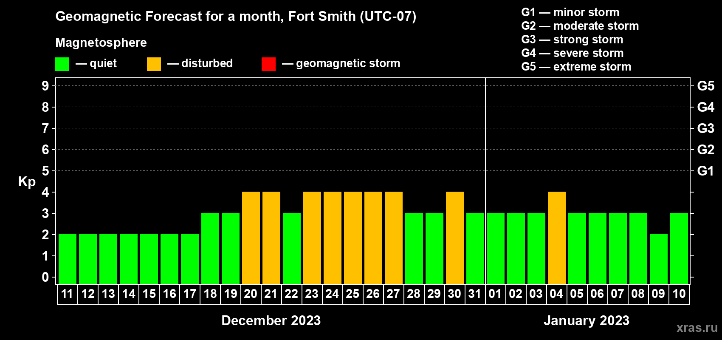Viewport: 722px width, 340px height.
Task: Click the 'G4 — severe storm' legend line
Action: click(573, 53)
